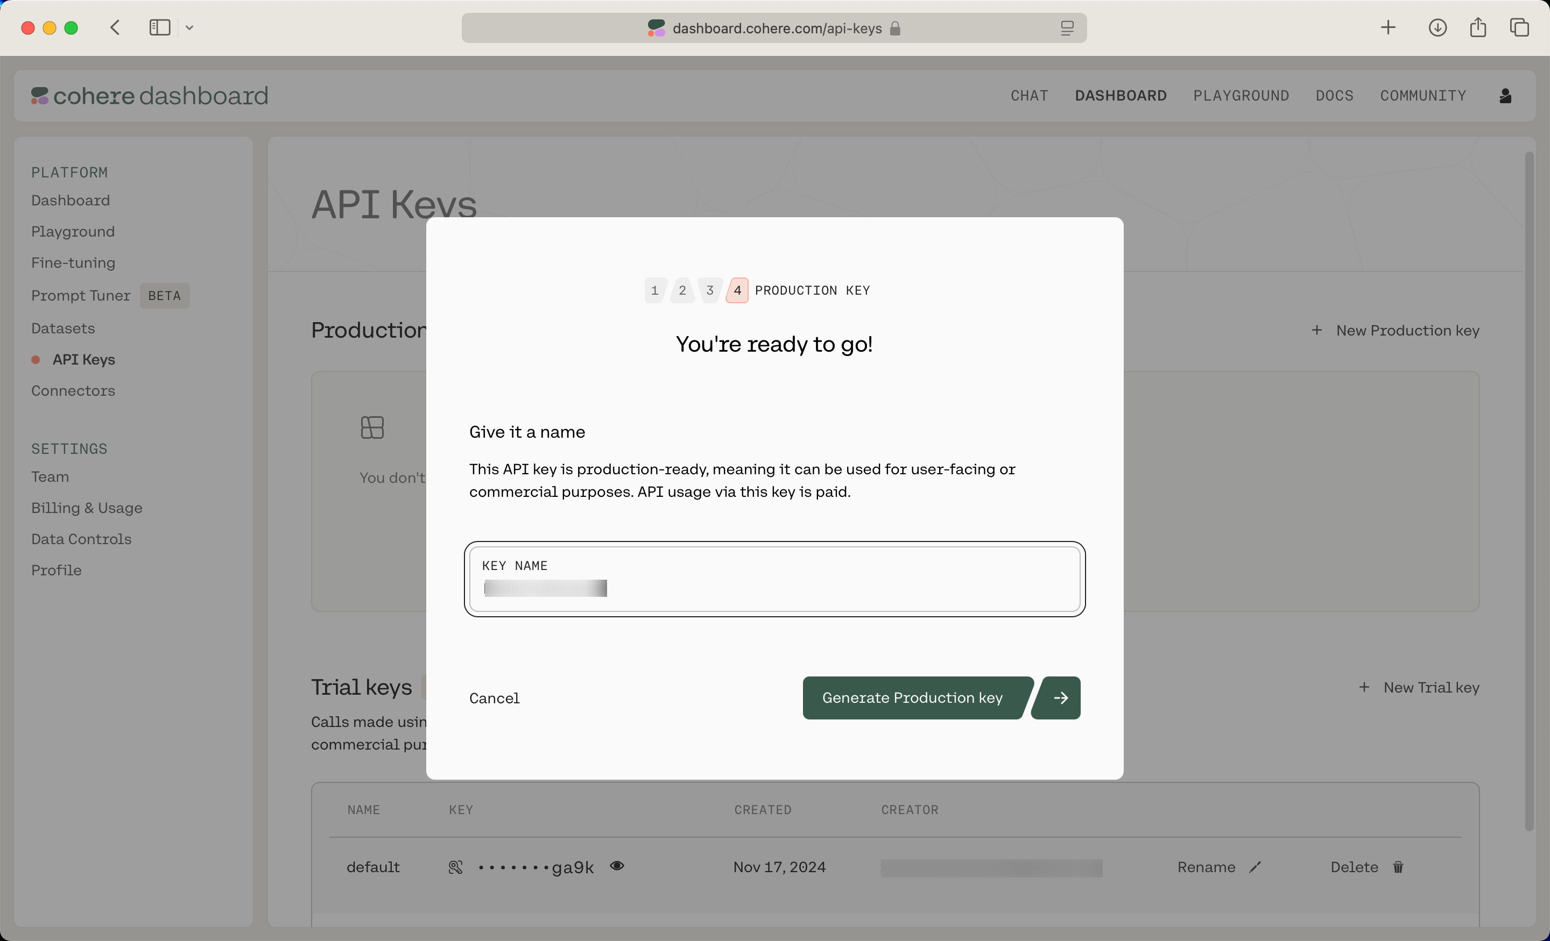Viewport: 1550px width, 941px height.
Task: Open Profile settings
Action: [x=57, y=570]
